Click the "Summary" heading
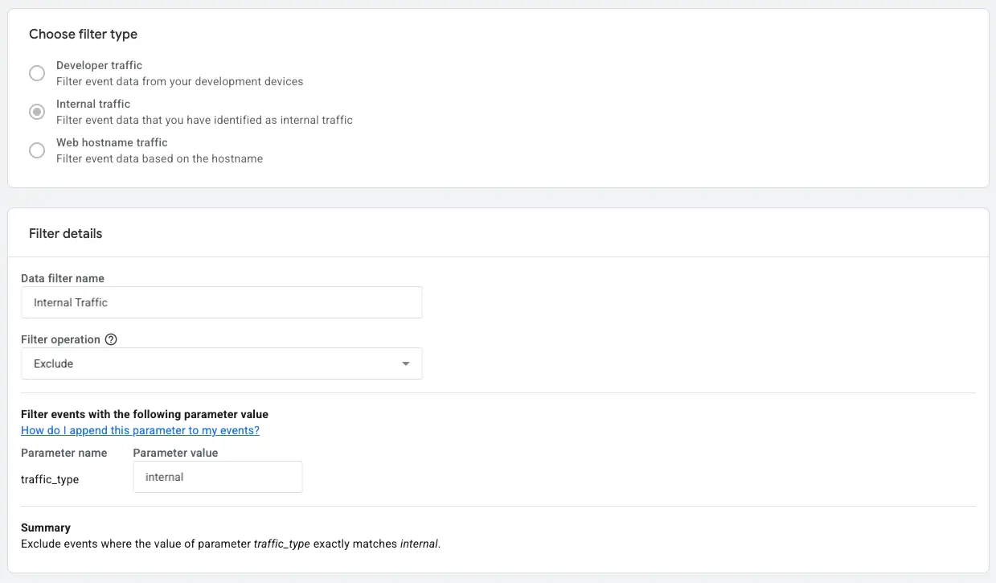The height and width of the screenshot is (583, 996). pos(46,528)
